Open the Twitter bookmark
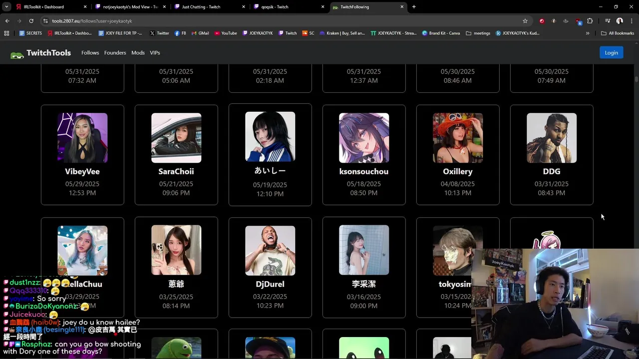The width and height of the screenshot is (639, 359). [x=159, y=33]
